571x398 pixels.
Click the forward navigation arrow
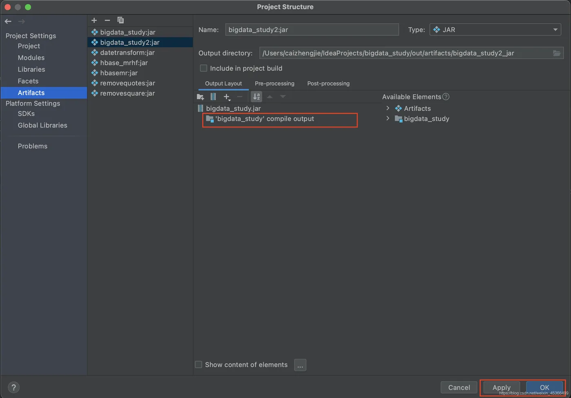tap(22, 21)
